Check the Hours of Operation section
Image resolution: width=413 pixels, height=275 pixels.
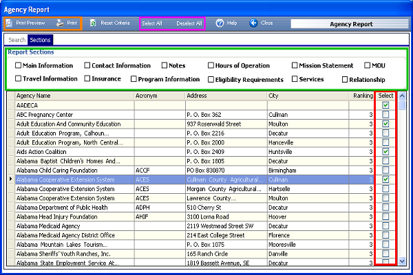[211, 66]
